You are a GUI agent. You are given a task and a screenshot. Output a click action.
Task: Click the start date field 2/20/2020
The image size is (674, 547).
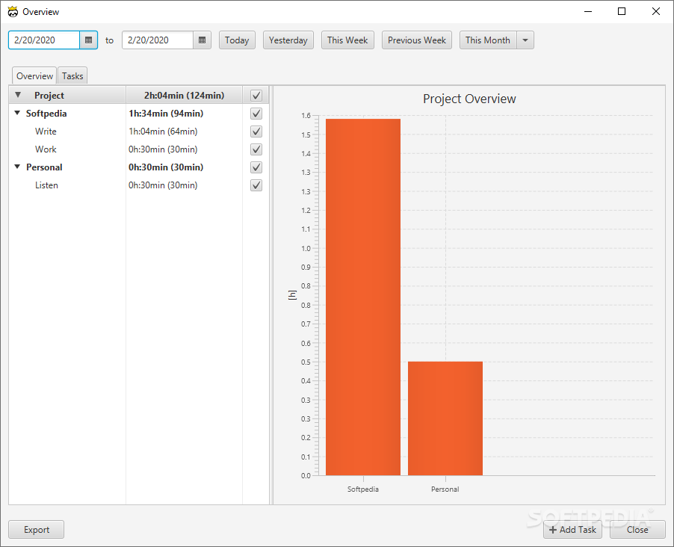[44, 40]
